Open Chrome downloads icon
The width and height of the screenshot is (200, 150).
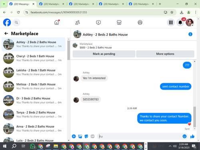coord(182,12)
